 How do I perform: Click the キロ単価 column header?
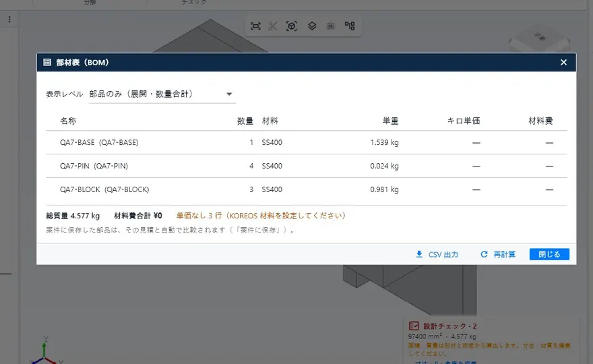coord(464,121)
